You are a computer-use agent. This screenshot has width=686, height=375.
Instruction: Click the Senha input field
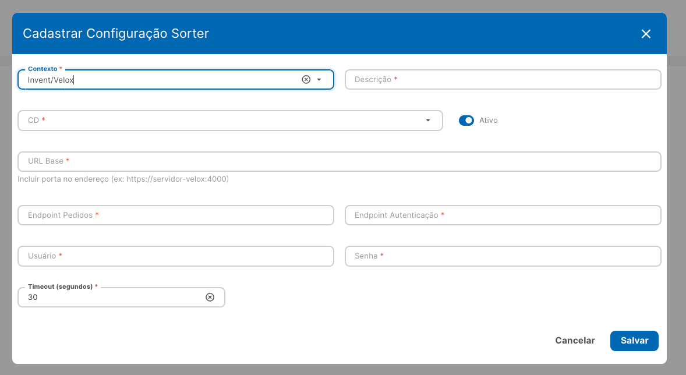(503, 256)
